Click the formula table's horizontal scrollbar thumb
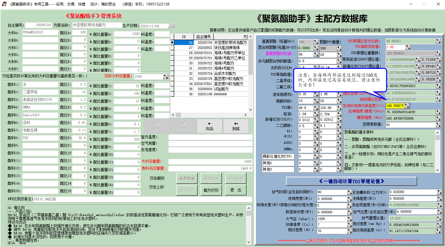 coord(178,115)
